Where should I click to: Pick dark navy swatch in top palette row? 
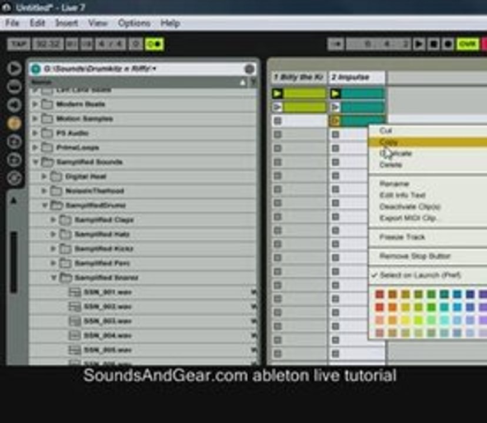point(470,294)
